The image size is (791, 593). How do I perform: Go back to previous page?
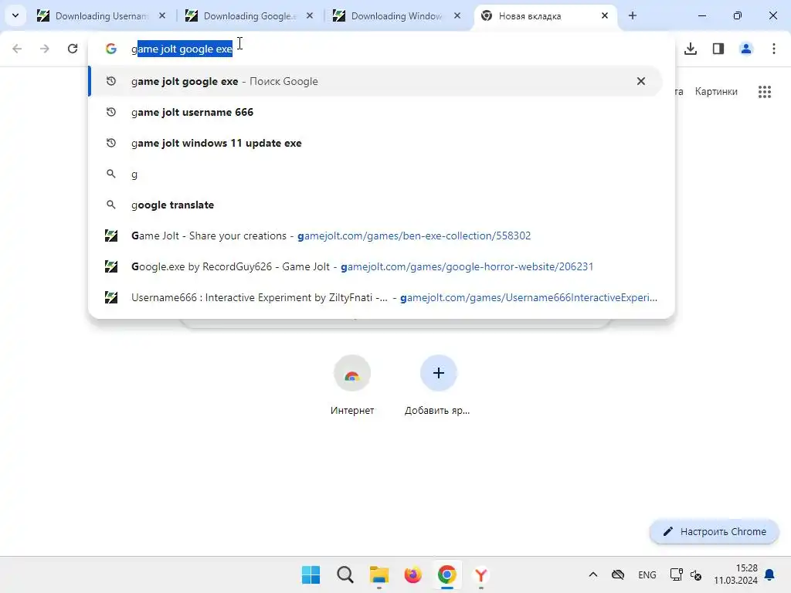[17, 49]
